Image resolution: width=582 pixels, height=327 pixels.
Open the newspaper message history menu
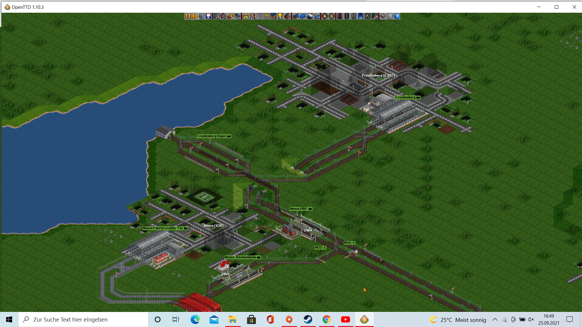pos(390,16)
